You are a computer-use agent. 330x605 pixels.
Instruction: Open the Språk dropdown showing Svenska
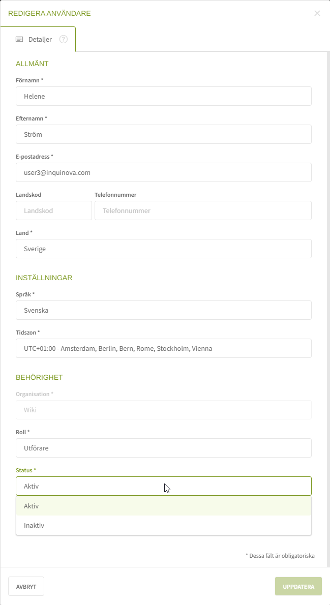pyautogui.click(x=164, y=310)
